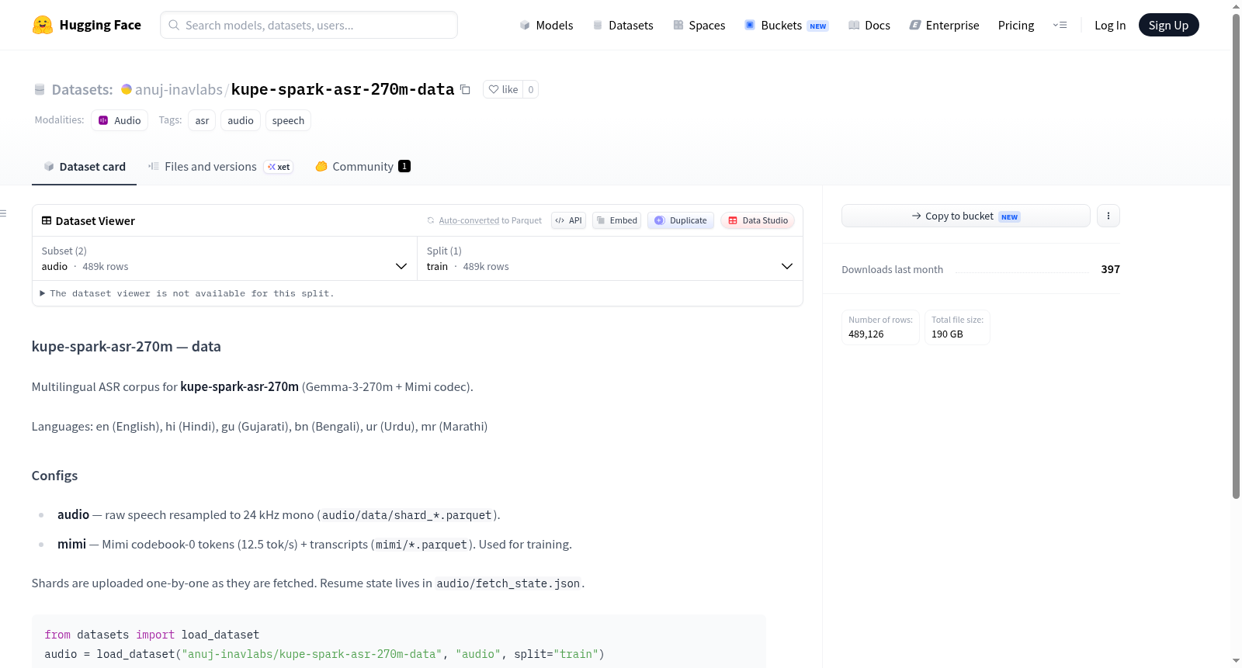The image size is (1242, 668).
Task: Click the Log In link
Action: [1110, 25]
